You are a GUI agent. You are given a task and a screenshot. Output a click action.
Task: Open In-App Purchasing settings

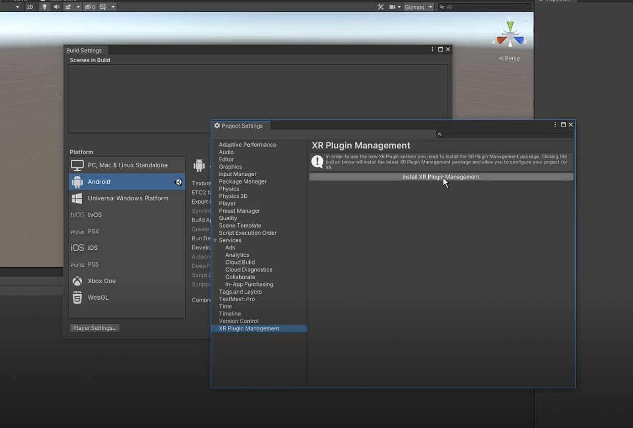pyautogui.click(x=249, y=284)
